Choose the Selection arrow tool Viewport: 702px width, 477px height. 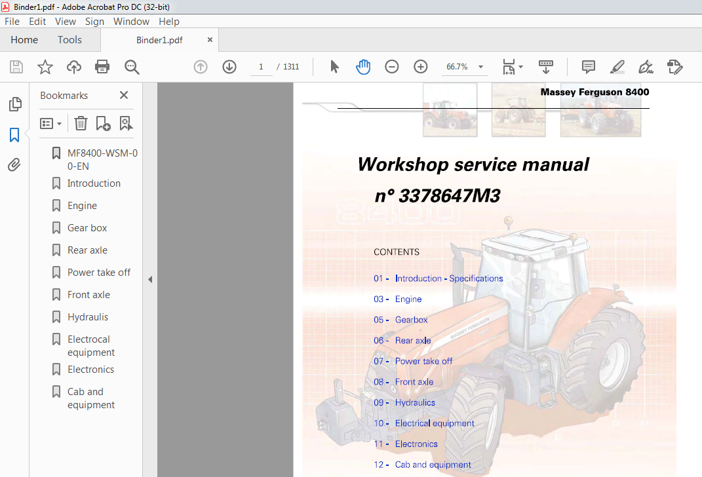pos(334,67)
